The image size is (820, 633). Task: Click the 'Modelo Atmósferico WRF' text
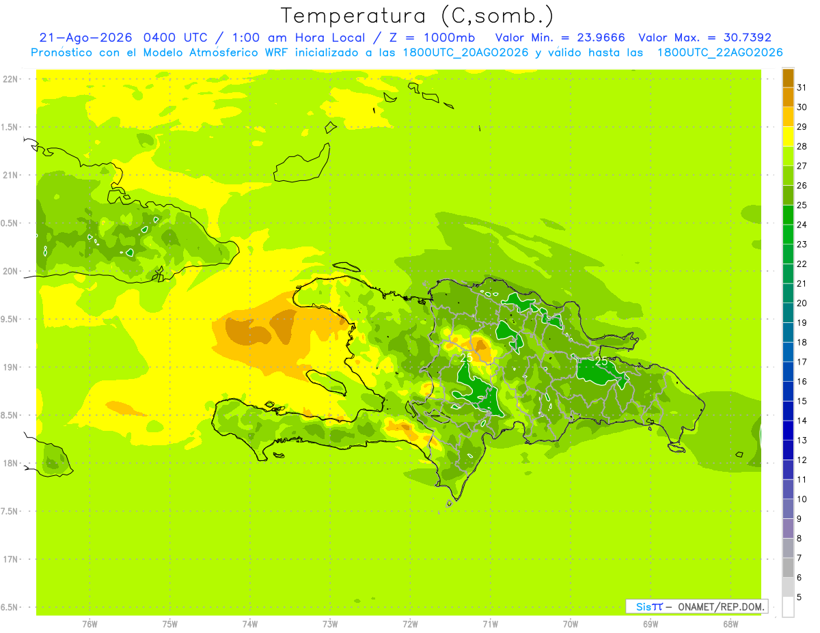point(222,53)
